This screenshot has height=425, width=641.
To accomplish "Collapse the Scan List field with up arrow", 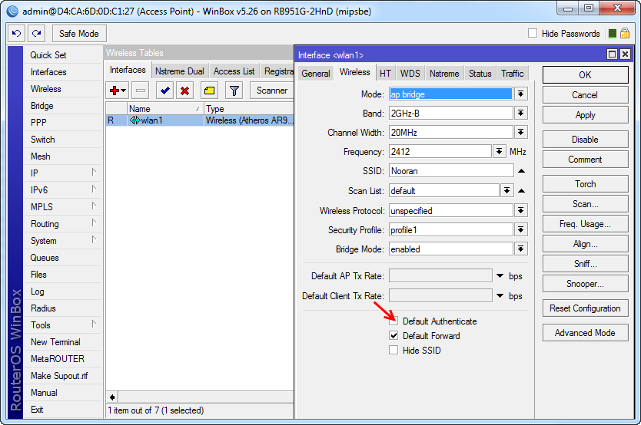I will tap(521, 190).
